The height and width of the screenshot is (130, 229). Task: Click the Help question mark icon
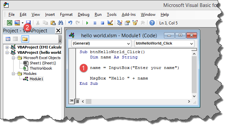(x=152, y=23)
